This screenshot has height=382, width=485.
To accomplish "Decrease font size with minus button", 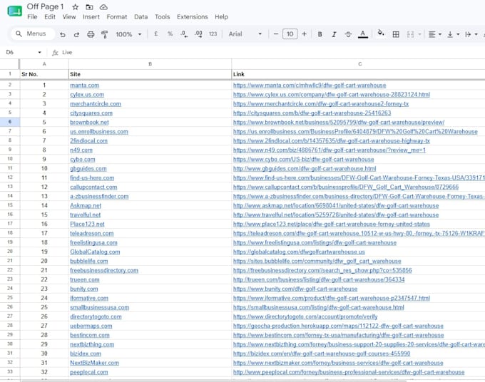I will [x=276, y=34].
